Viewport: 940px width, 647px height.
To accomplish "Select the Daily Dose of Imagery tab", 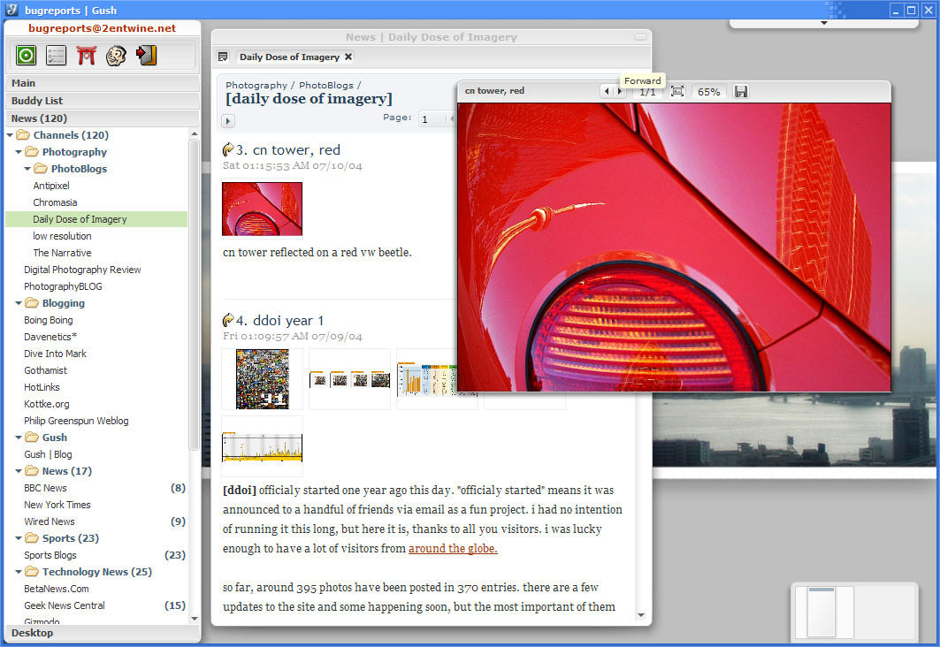I will [289, 57].
